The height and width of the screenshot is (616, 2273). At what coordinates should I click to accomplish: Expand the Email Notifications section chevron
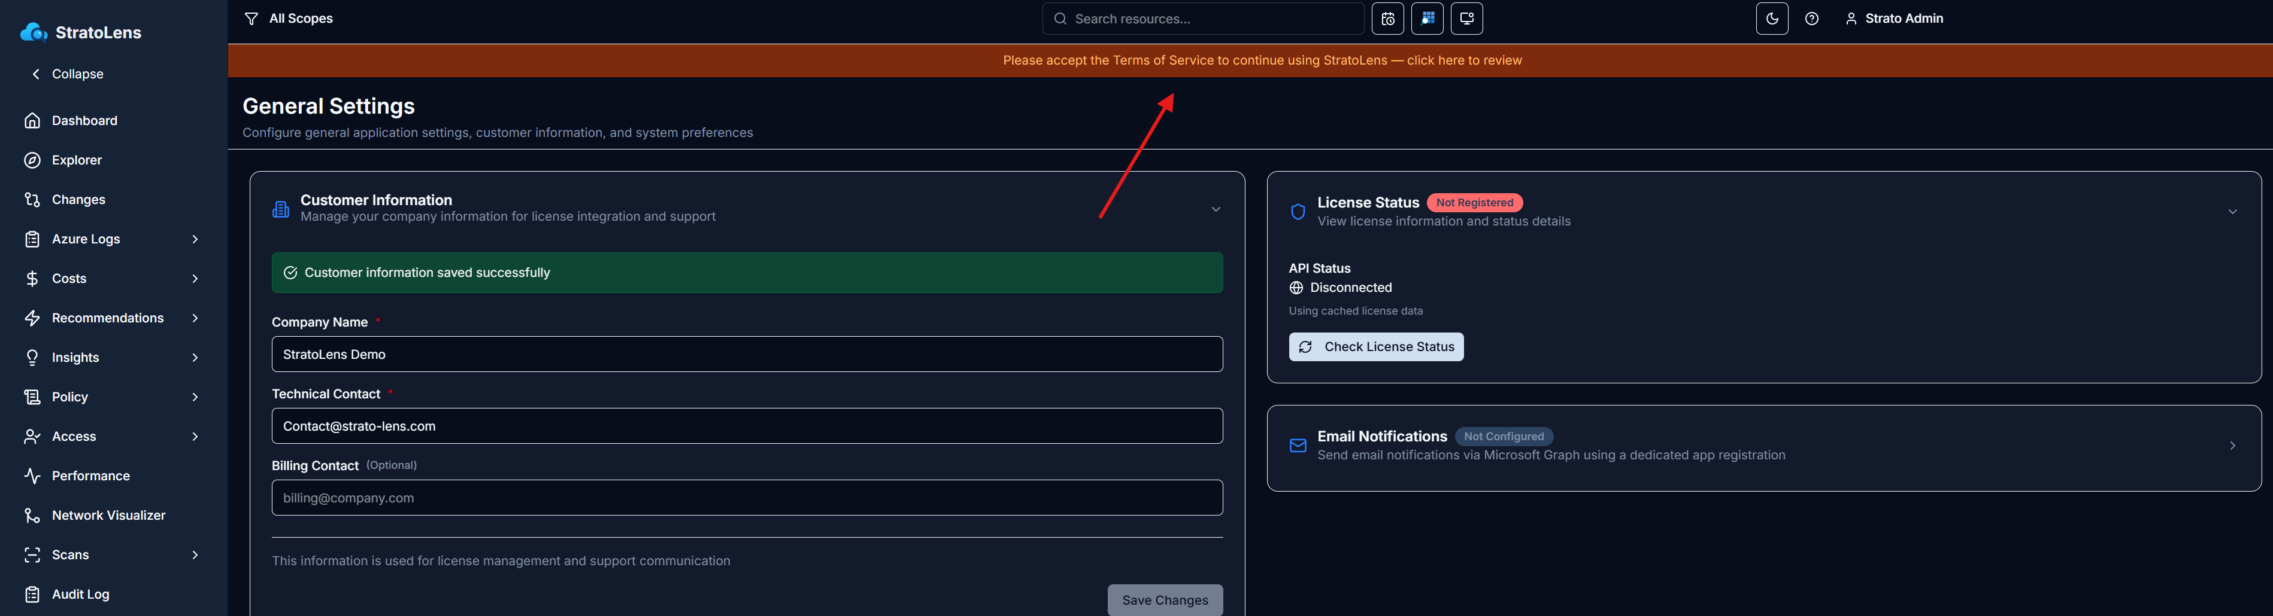coord(2232,446)
